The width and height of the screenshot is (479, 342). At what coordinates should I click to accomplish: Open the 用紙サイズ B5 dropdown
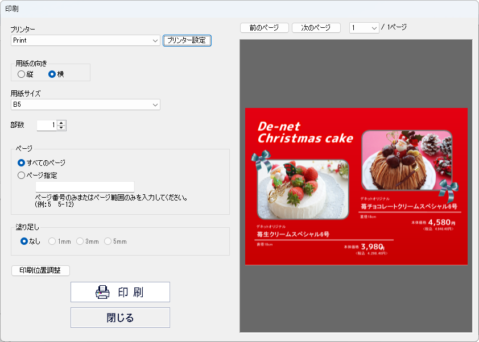point(155,105)
